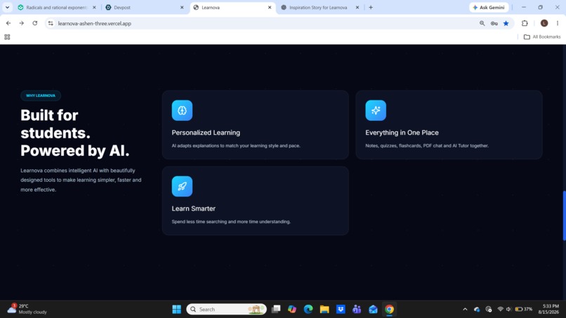Open the Mail app from the taskbar
The height and width of the screenshot is (318, 566).
373,310
